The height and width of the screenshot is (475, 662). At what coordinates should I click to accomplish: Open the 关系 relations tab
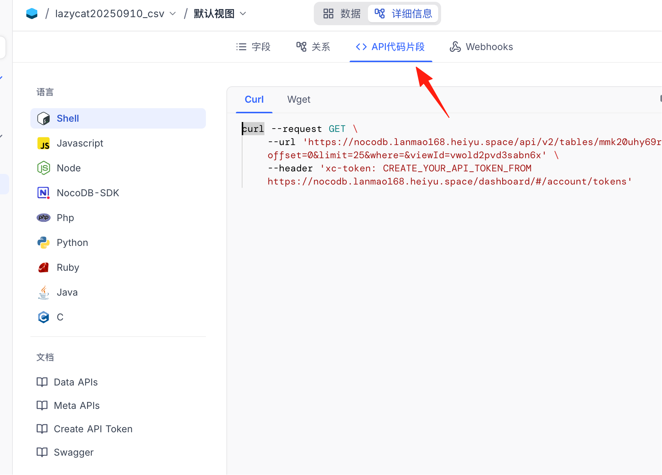313,47
